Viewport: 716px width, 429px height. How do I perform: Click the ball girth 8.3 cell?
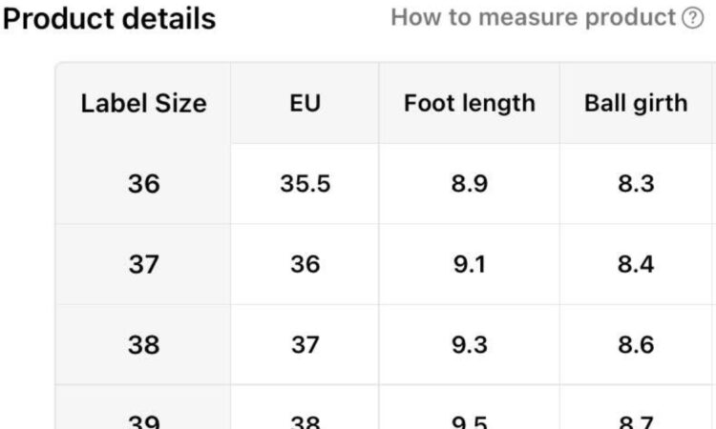[636, 184]
